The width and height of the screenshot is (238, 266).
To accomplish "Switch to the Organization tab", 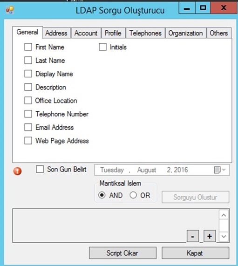I will click(185, 33).
